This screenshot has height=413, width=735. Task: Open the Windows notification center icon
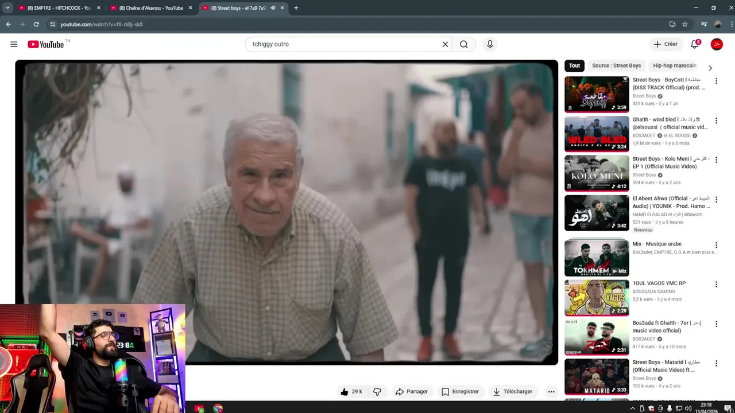pyautogui.click(x=728, y=408)
